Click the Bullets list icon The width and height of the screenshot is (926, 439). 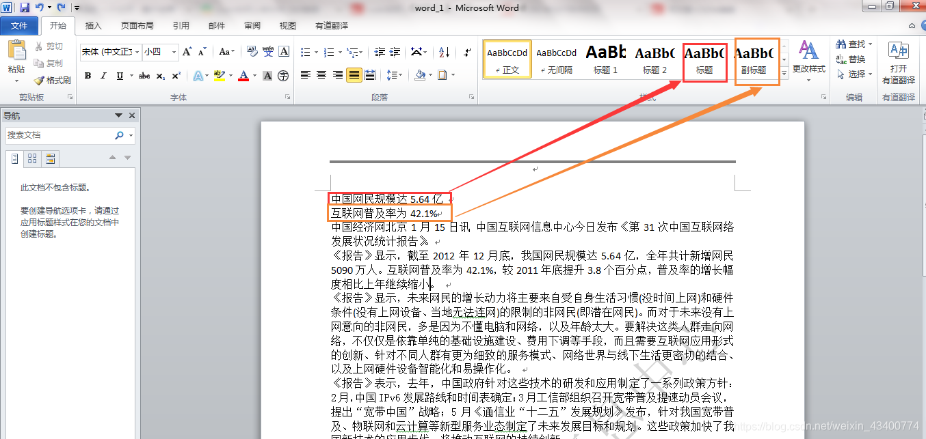pos(305,53)
